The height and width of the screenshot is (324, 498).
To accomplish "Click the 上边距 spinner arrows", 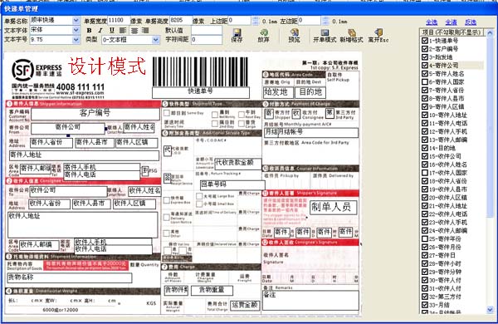I will click(x=255, y=22).
